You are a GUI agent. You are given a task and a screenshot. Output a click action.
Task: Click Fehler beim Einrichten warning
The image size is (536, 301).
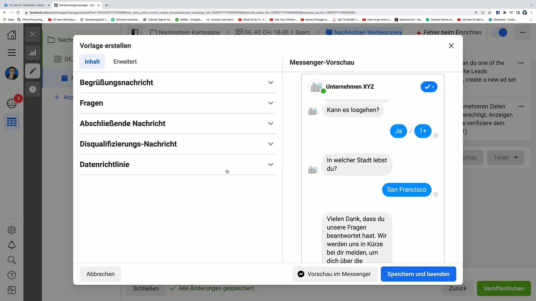449,32
